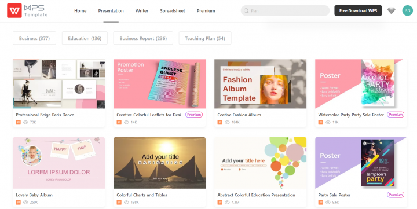Open the 'Lovely Baby Album' title
Viewport: 417px width, 209px height.
pos(34,195)
